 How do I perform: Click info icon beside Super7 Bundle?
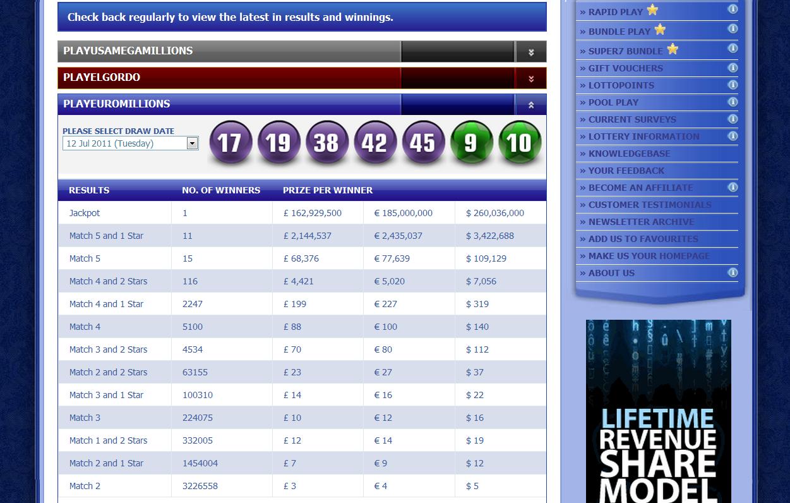click(x=733, y=48)
